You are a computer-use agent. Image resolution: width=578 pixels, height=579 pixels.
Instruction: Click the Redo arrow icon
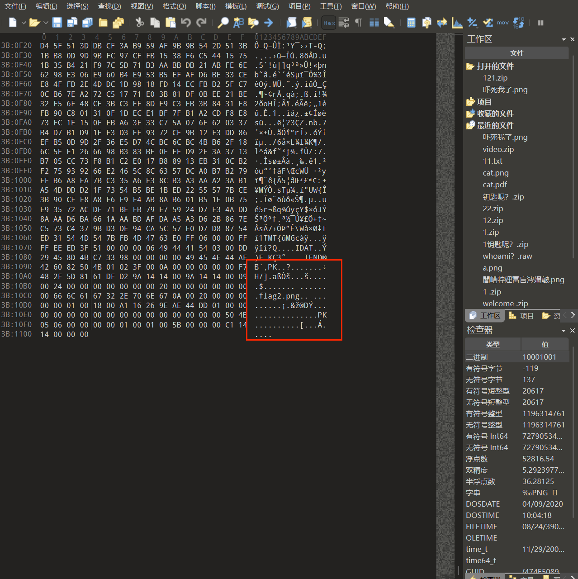tap(201, 23)
